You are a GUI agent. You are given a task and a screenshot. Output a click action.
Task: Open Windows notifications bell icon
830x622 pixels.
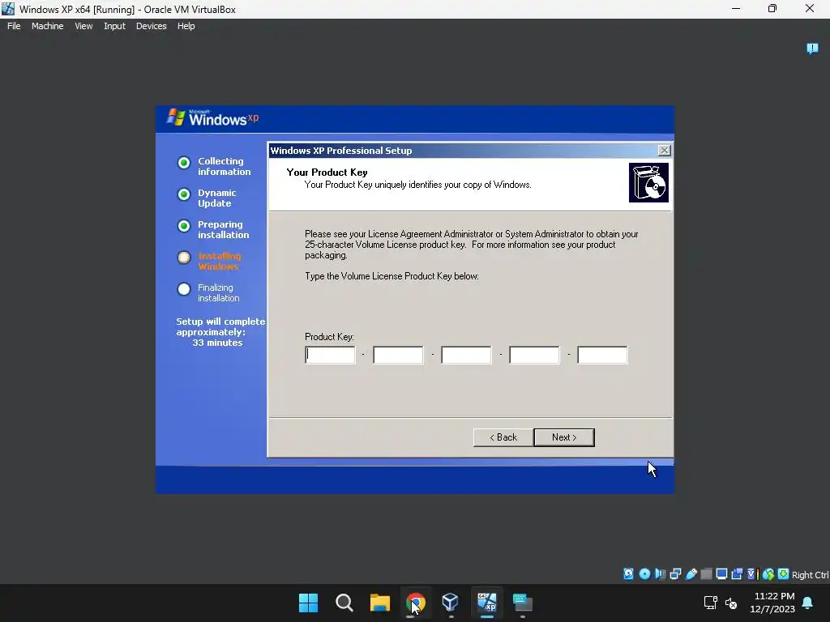pos(808,603)
